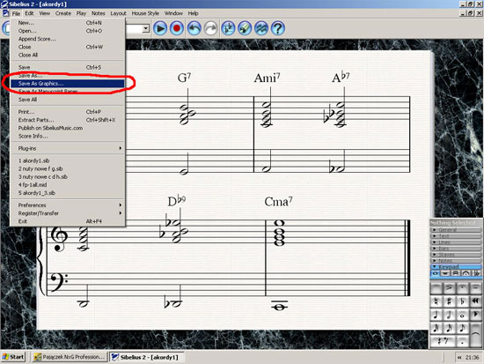Open the Register/Transfer submenu
The image size is (484, 364).
point(68,213)
